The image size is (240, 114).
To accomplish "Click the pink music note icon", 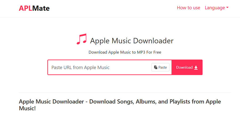I will (x=82, y=39).
